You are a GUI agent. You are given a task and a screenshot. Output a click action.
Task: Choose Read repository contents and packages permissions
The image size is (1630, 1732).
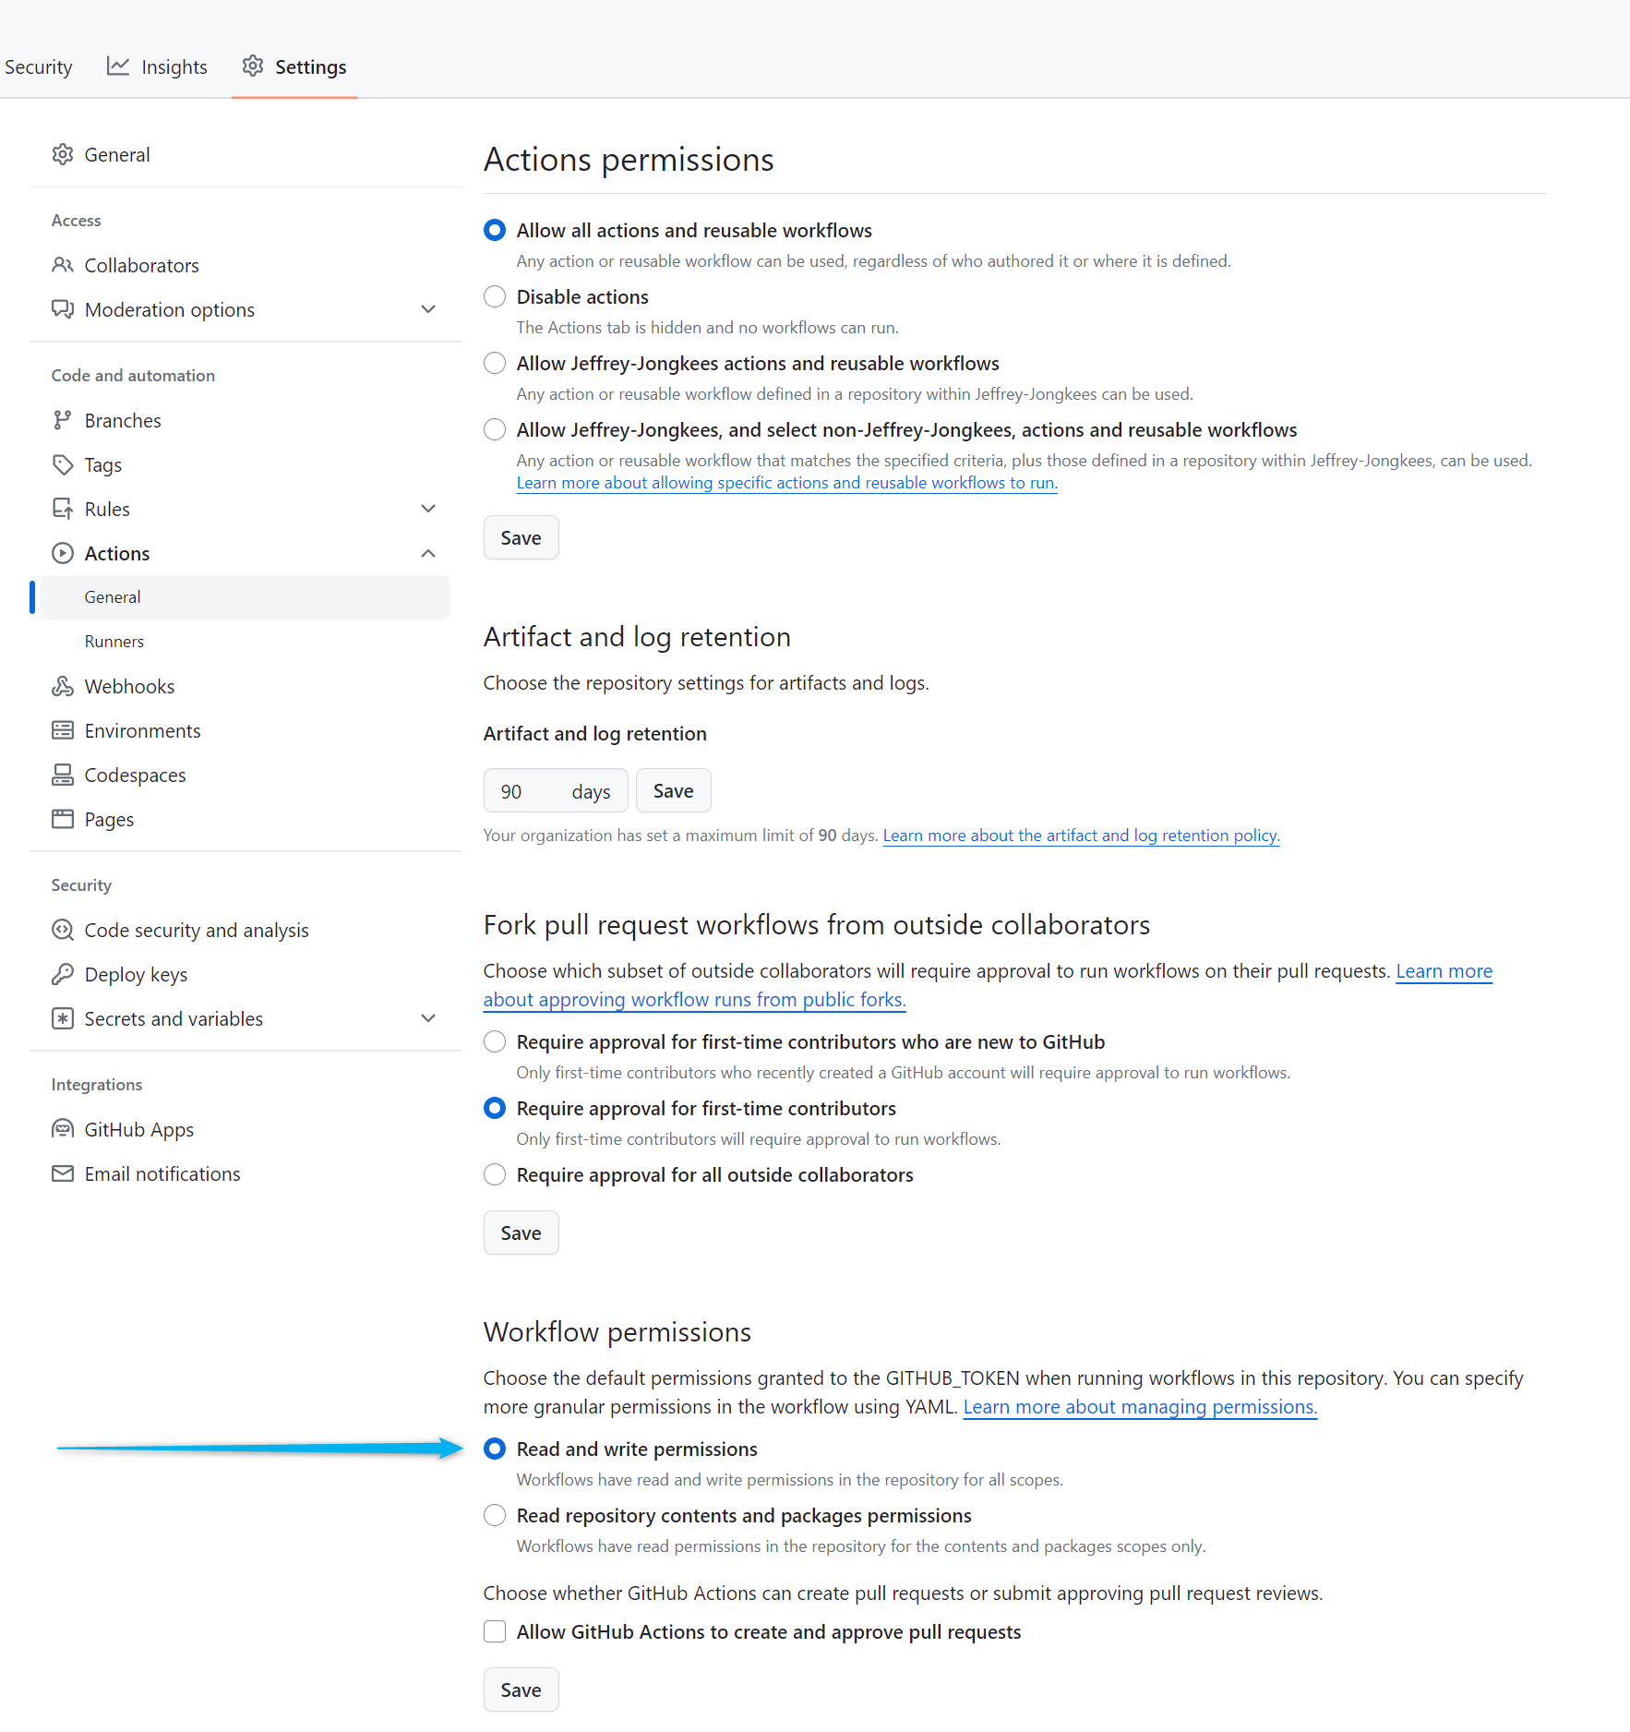pos(495,1515)
